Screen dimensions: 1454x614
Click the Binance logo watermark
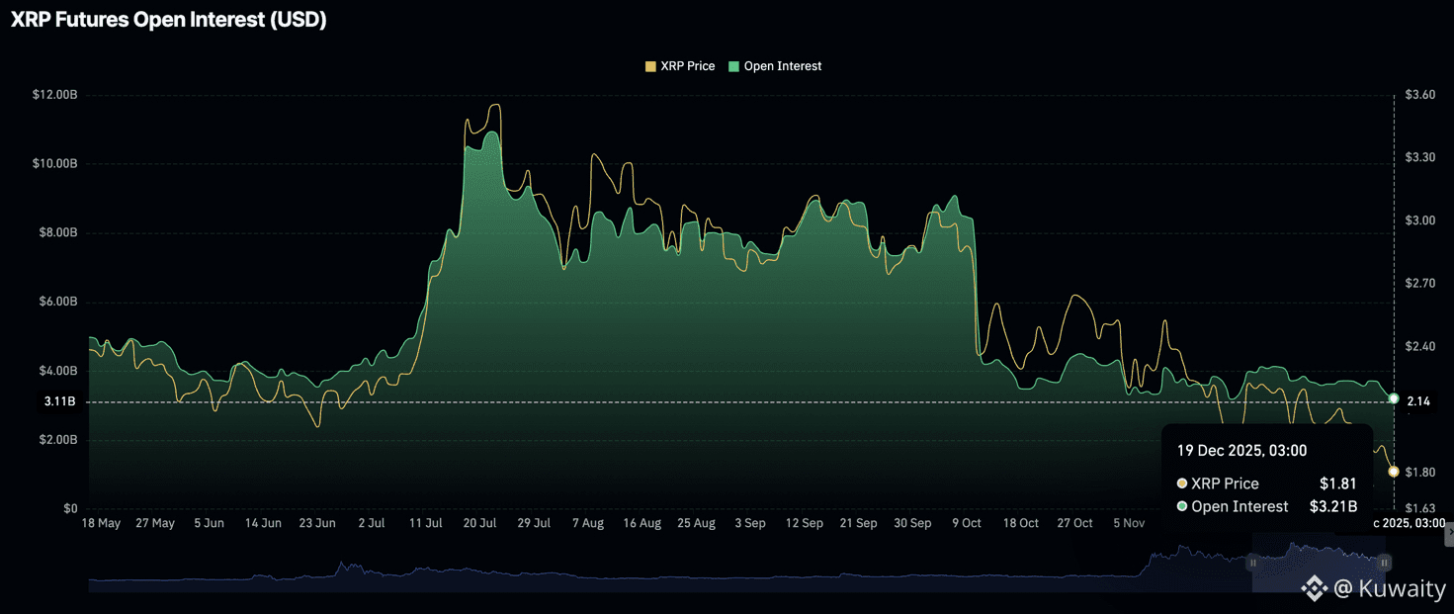pyautogui.click(x=1314, y=589)
